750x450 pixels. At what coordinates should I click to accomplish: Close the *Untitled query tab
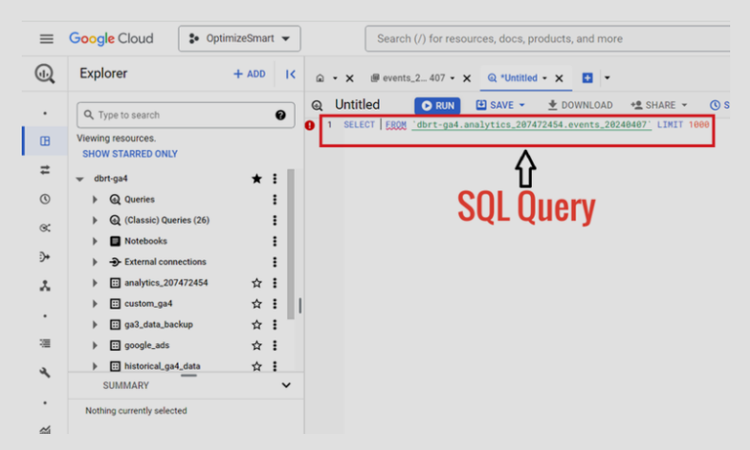(x=558, y=78)
